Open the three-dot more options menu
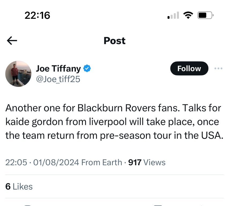The width and height of the screenshot is (229, 206). click(218, 68)
